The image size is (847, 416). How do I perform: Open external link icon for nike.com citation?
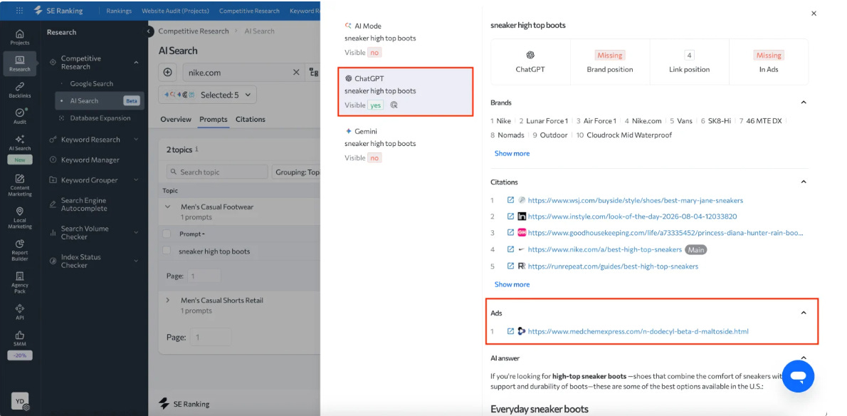coord(510,249)
